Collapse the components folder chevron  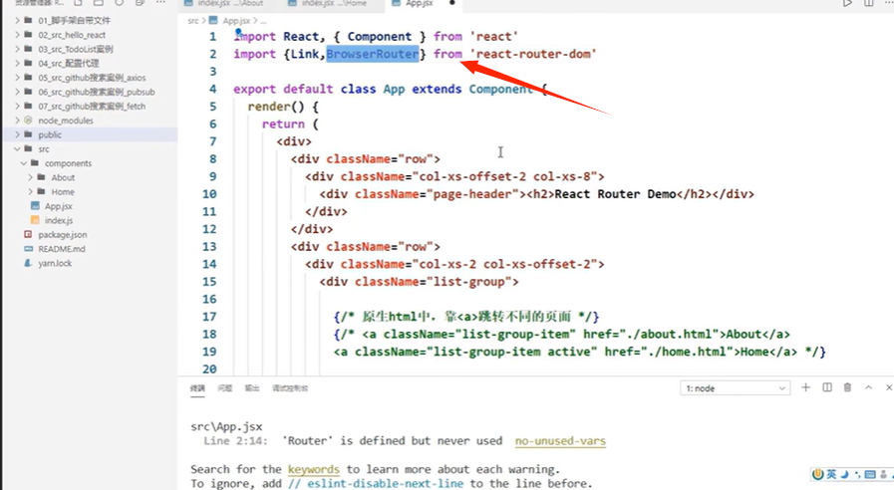pyautogui.click(x=24, y=163)
